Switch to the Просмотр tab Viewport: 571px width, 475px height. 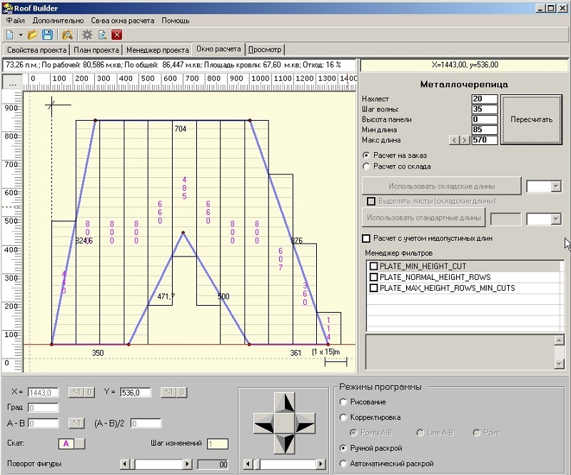(265, 49)
